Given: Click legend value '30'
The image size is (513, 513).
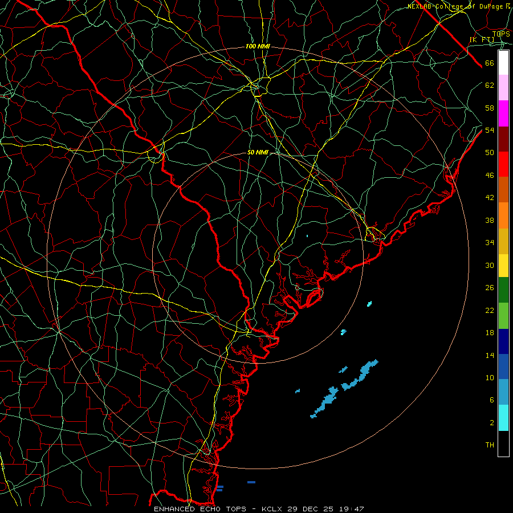Looking at the screenshot, I should [x=490, y=265].
